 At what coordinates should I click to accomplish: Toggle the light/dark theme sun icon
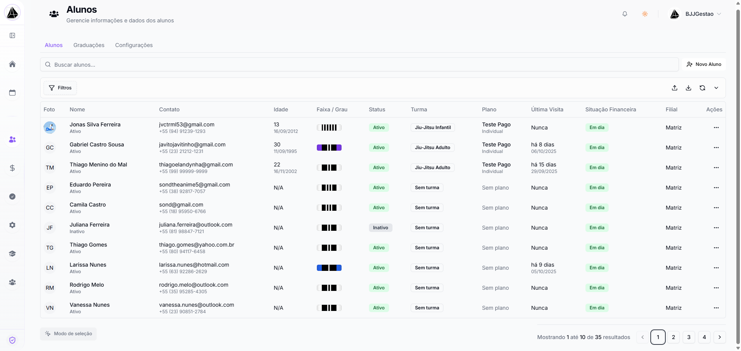tap(645, 14)
